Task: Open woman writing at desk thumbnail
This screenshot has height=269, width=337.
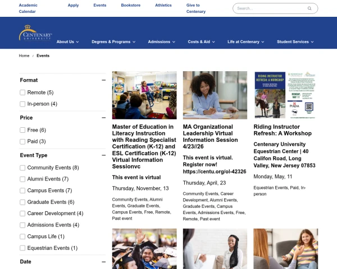Action: [x=215, y=95]
